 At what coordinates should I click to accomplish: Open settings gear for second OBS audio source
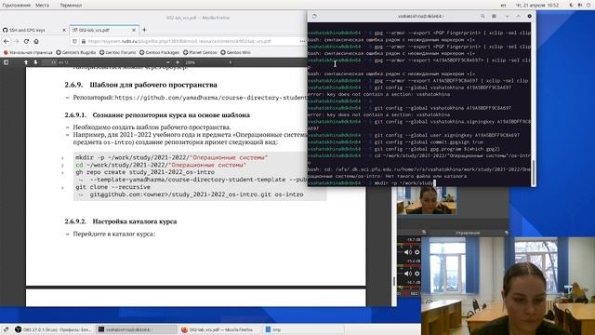coord(417,274)
